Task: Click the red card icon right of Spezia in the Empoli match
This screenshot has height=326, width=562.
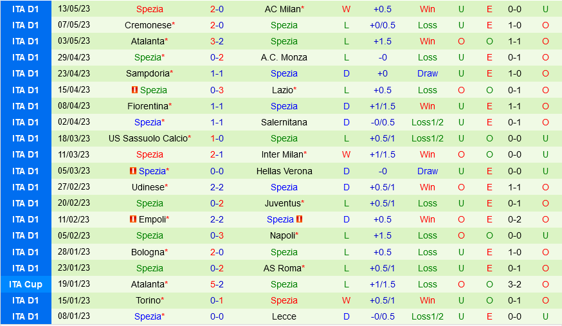Action: 300,219
